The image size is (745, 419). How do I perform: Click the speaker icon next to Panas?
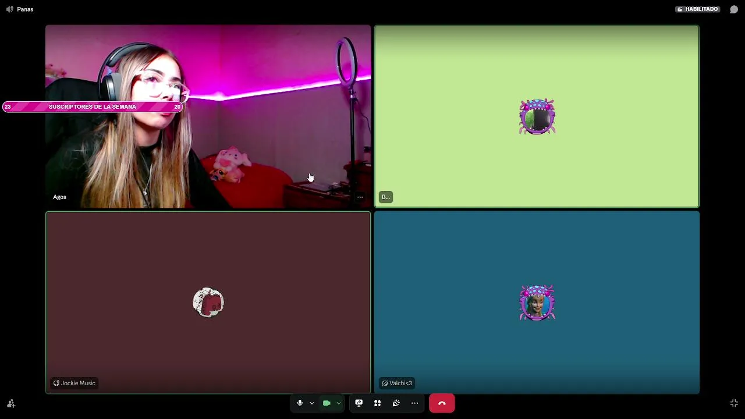pyautogui.click(x=9, y=9)
